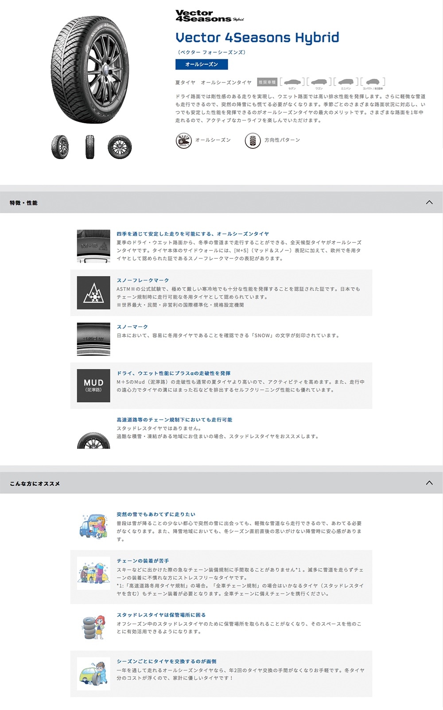Click the 夏タイヤ category text
The image size is (443, 710).
[x=185, y=82]
